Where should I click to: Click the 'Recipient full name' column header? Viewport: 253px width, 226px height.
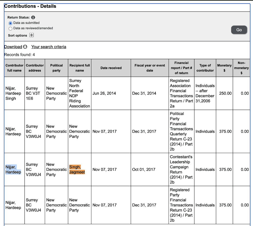[x=80, y=68]
